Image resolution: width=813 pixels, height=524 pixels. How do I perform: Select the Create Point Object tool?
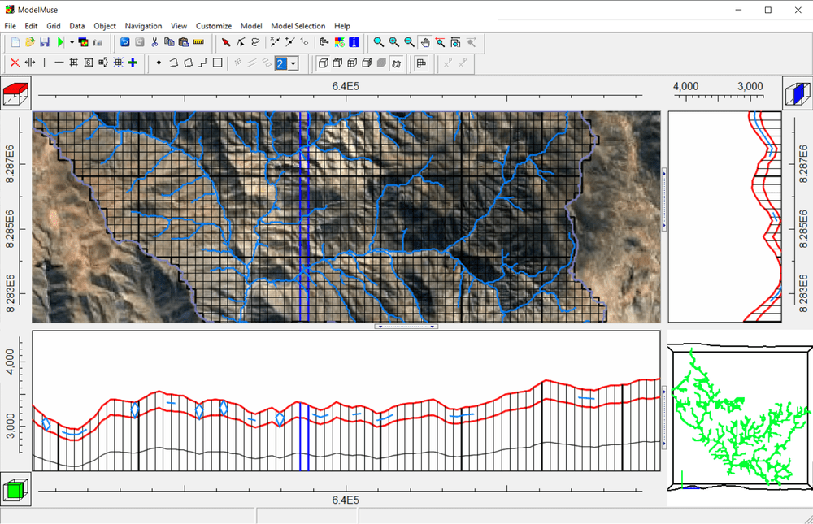point(159,63)
